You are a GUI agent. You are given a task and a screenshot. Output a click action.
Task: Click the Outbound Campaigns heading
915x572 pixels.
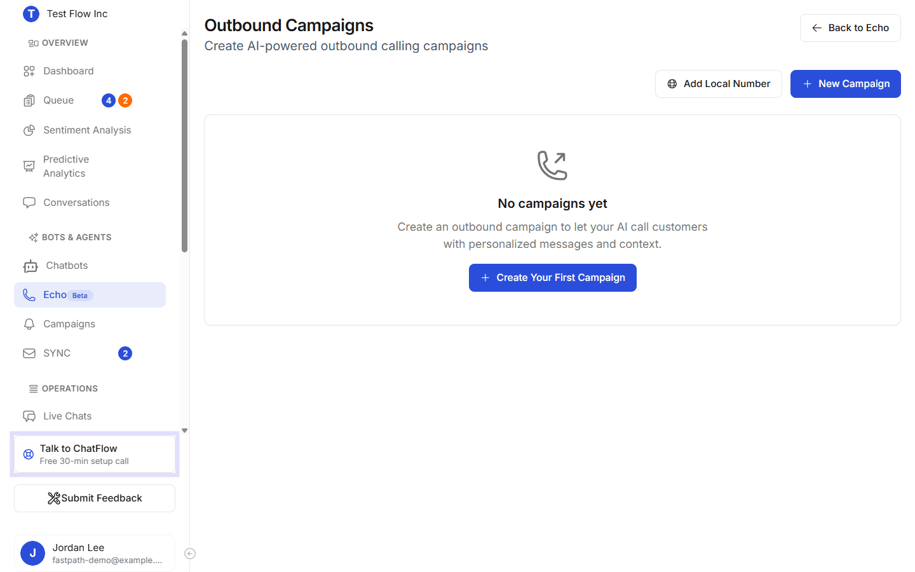click(289, 25)
